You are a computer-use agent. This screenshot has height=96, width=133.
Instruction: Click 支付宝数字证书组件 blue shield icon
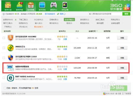click(x=10, y=58)
